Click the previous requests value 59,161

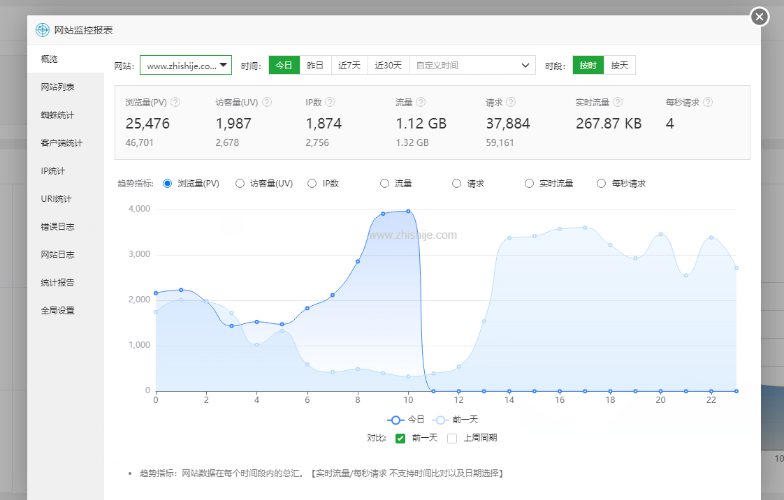coord(500,143)
